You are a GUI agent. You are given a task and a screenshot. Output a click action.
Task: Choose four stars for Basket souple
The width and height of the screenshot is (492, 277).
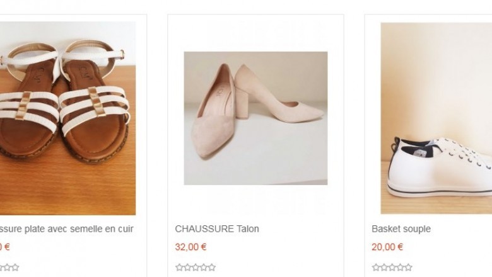[x=401, y=268]
